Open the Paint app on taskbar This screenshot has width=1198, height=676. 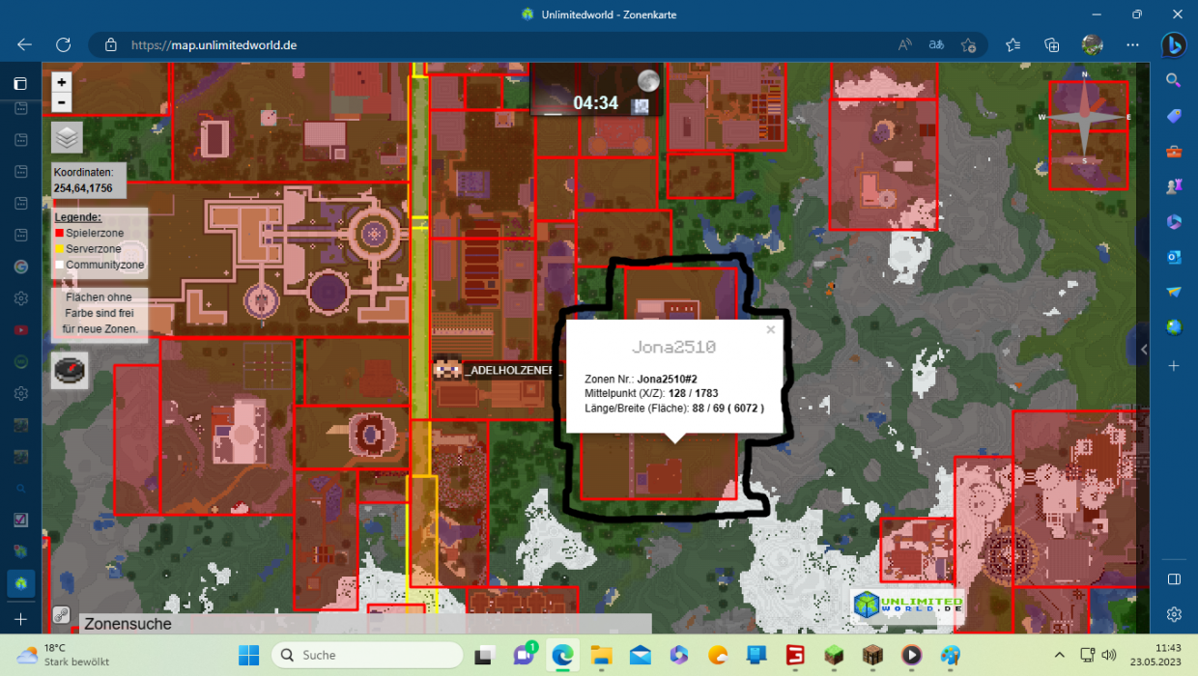[x=950, y=655]
